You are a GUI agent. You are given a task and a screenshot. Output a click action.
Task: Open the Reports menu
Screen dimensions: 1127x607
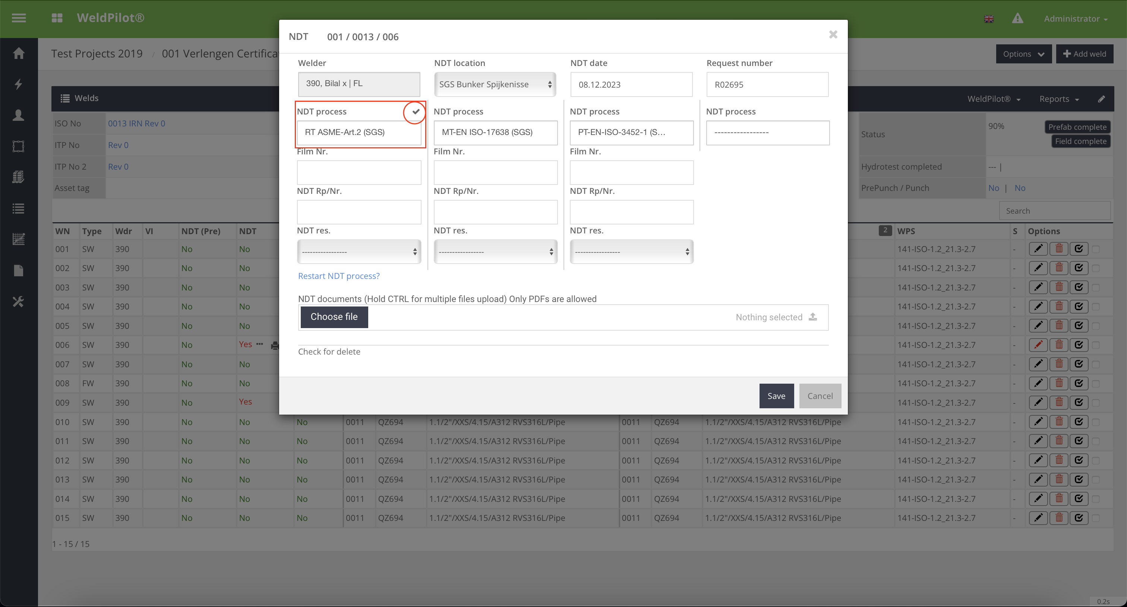click(x=1059, y=99)
